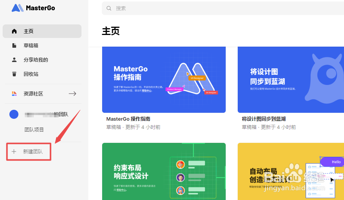Viewport: 344px width, 200px height.
Task: Click the MasterGo logo icon
Action: click(x=18, y=8)
